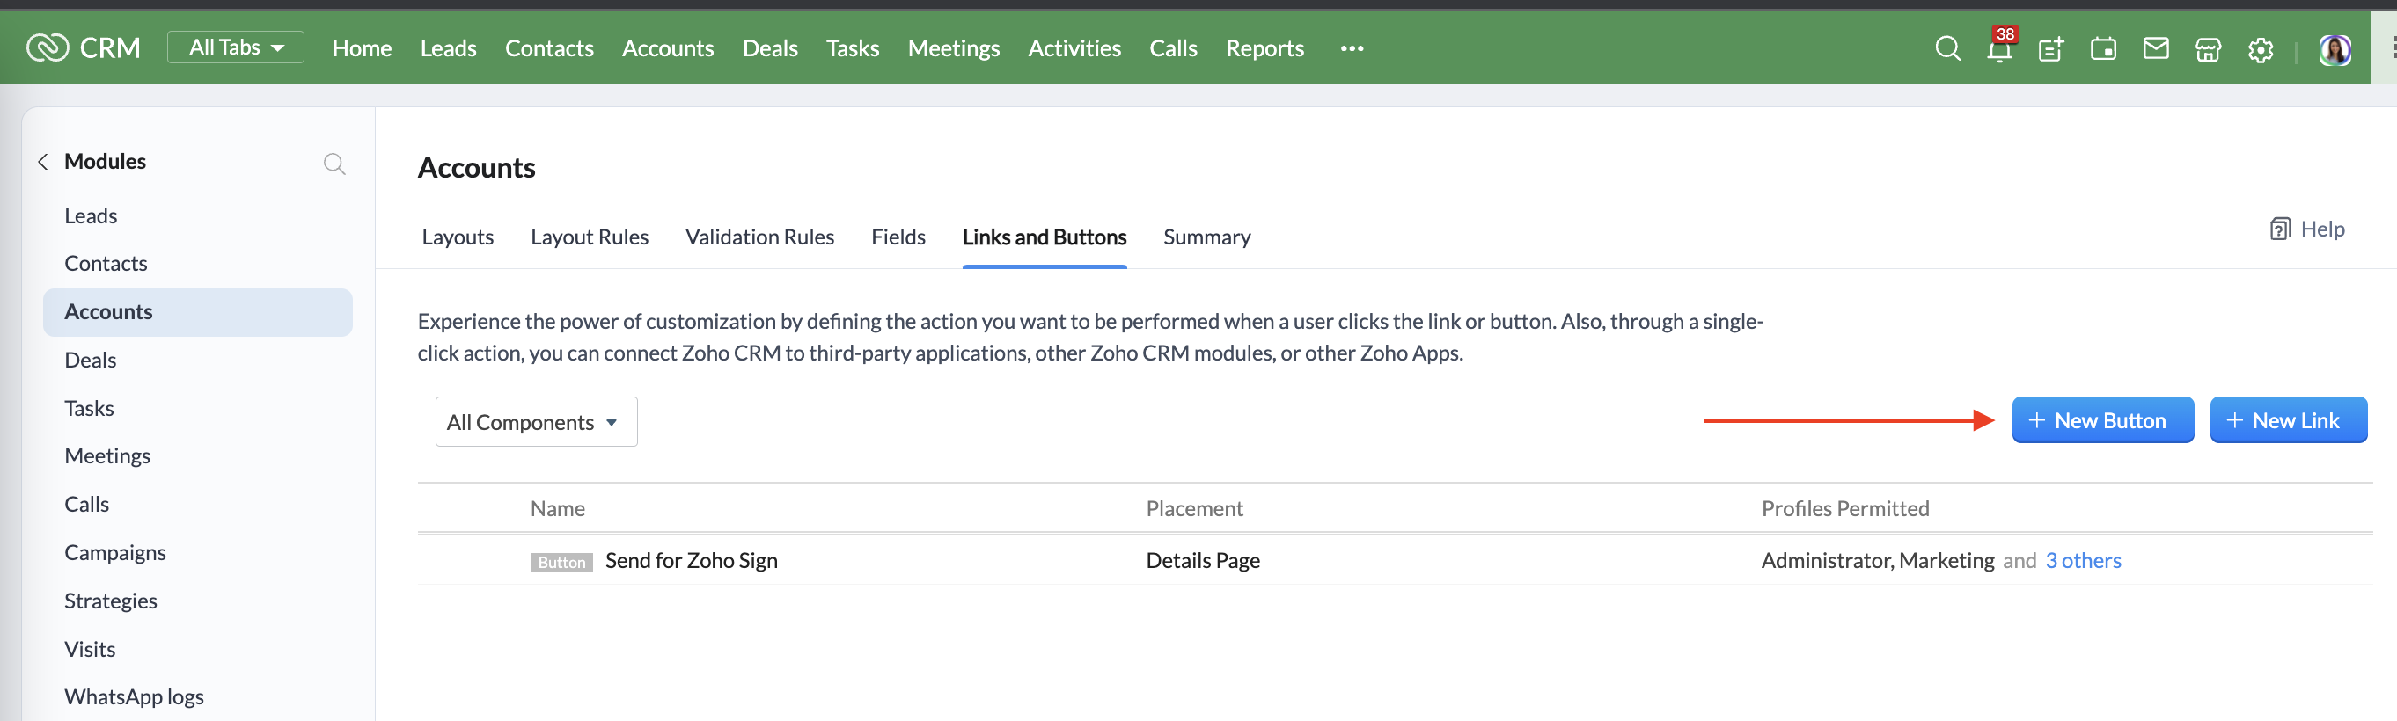Open Calls in top navigation

1172,48
